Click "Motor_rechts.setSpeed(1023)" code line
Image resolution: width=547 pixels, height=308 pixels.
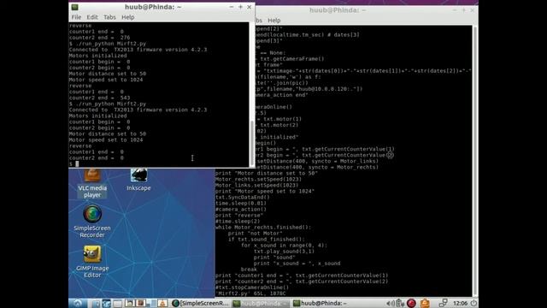click(x=258, y=179)
